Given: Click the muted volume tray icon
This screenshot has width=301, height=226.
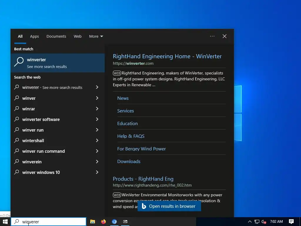Looking at the screenshot, I should pyautogui.click(x=264, y=222).
